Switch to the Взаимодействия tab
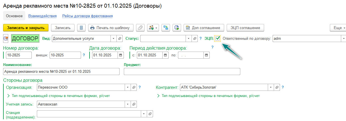Image resolution: width=346 pixels, height=121 pixels. [x=43, y=16]
